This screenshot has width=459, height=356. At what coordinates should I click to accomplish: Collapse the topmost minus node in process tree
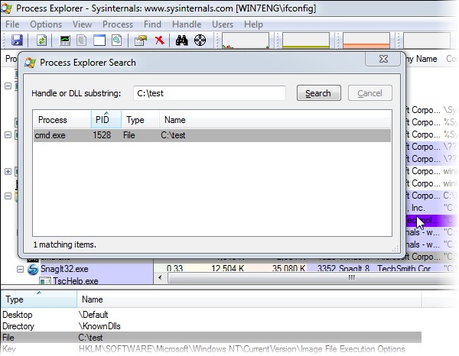pyautogui.click(x=8, y=86)
